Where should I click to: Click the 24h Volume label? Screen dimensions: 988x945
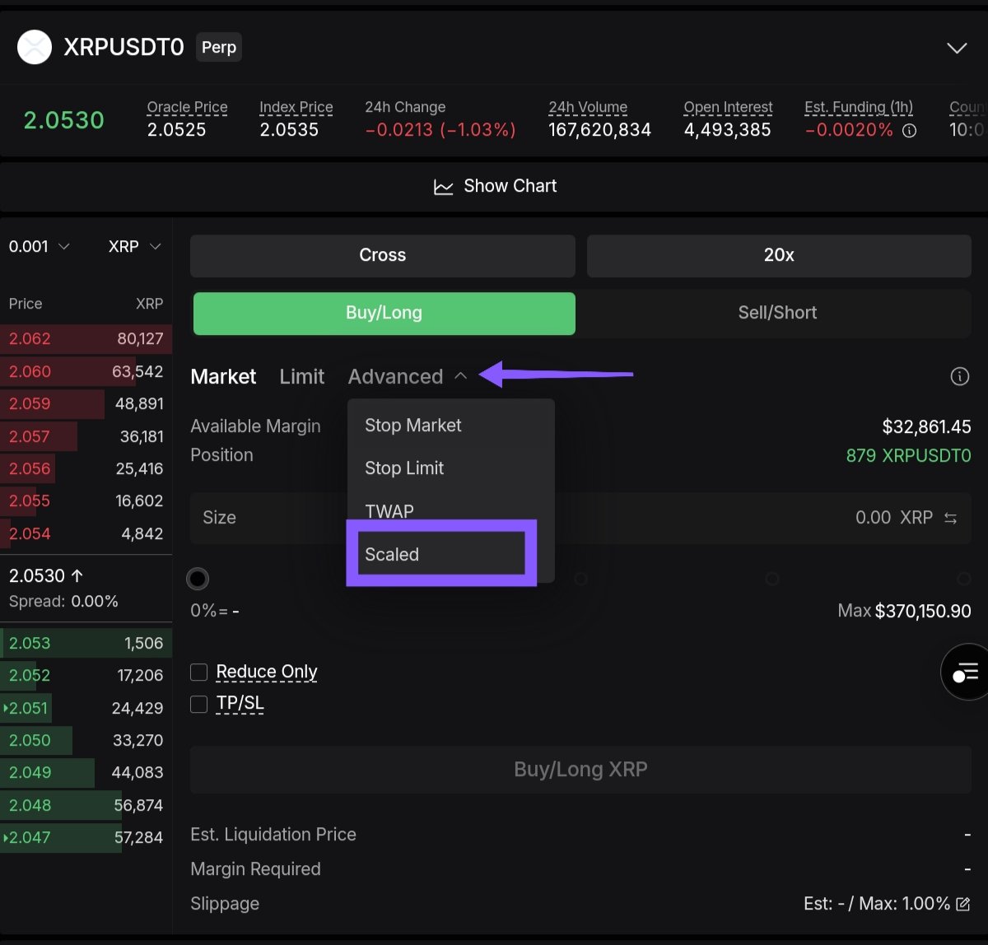tap(588, 107)
